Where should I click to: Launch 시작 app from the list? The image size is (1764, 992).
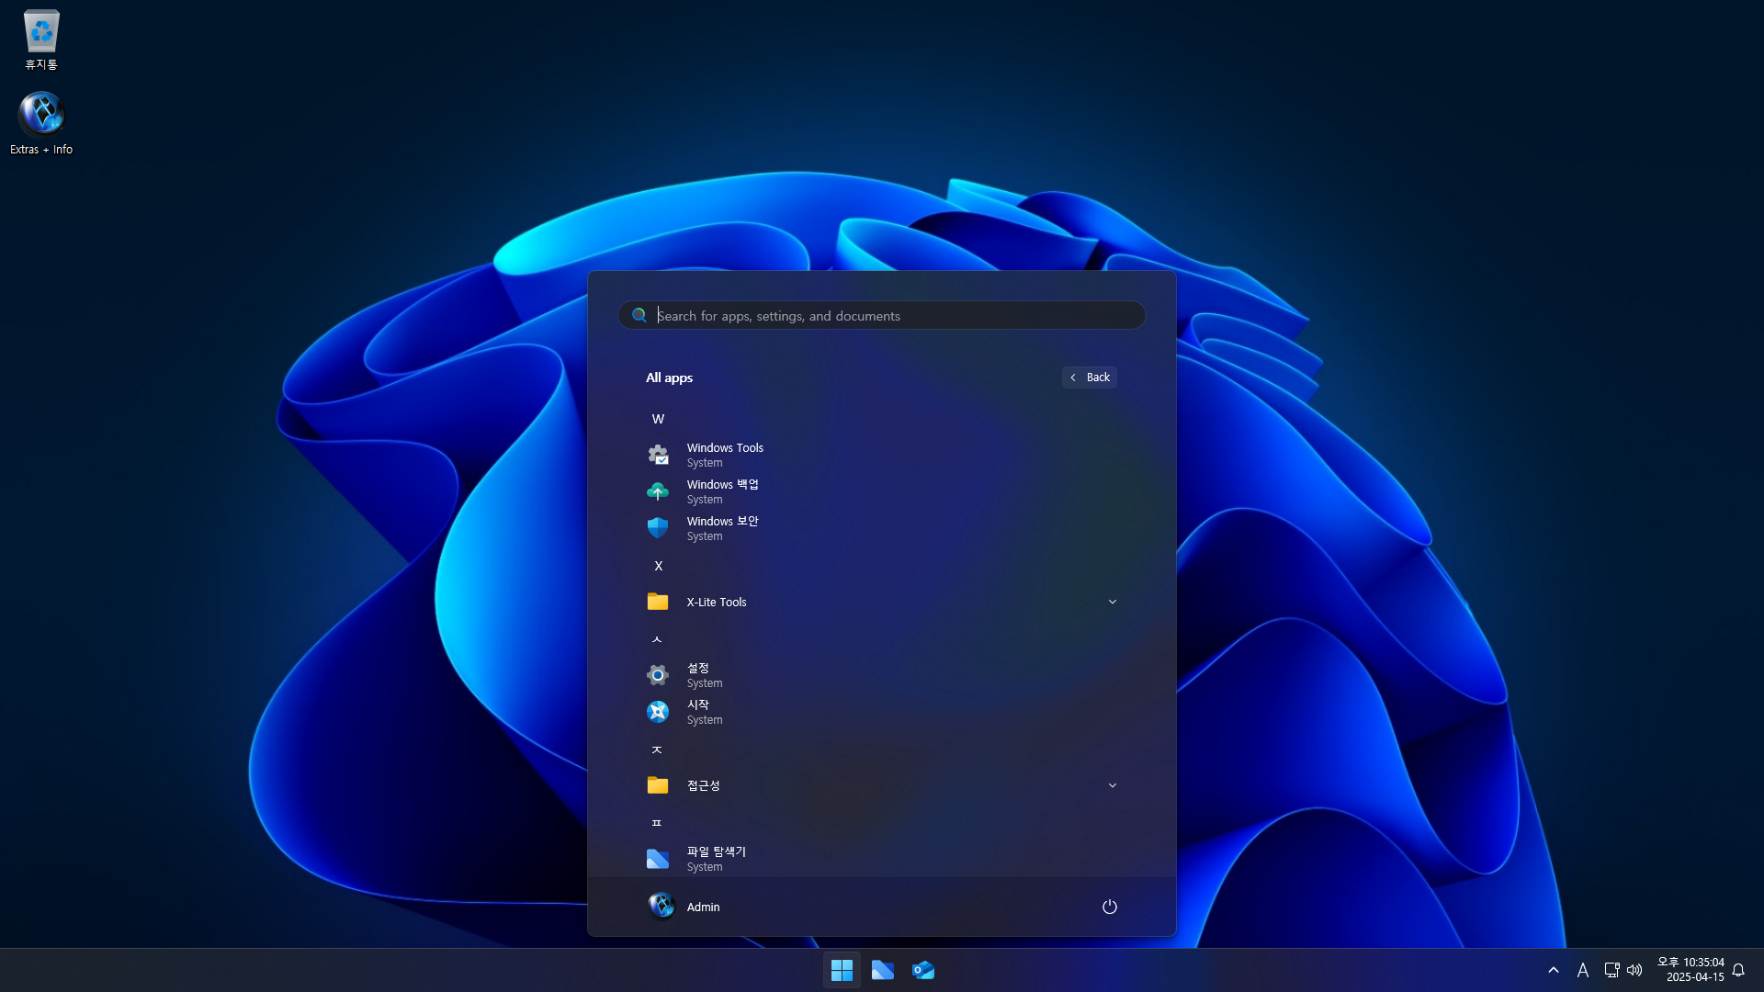click(698, 712)
